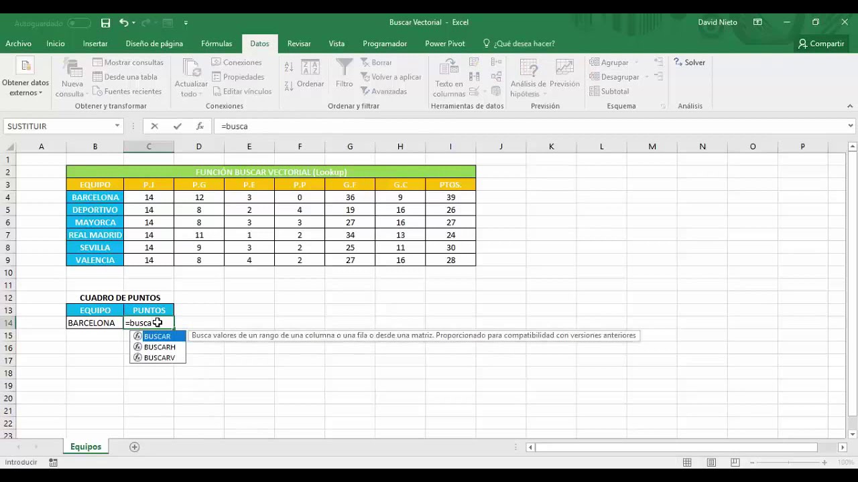The width and height of the screenshot is (858, 482).
Task: Add a new sheet with plus icon
Action: tap(134, 447)
